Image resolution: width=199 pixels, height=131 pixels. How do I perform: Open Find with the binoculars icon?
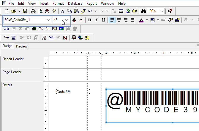[143, 11]
